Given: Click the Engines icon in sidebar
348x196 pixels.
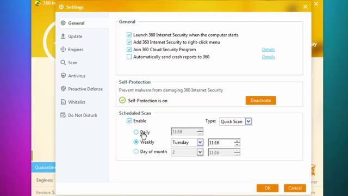Looking at the screenshot, I should pyautogui.click(x=63, y=50).
